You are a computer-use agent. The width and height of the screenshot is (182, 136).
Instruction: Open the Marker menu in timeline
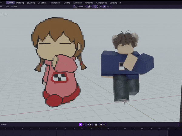click(4, 125)
